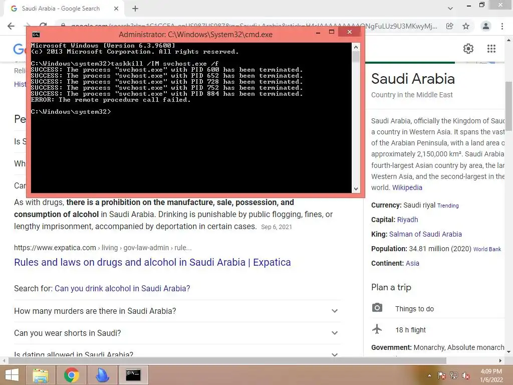Maximize the cmd.exe window
This screenshot has height=385, width=513.
332,32
